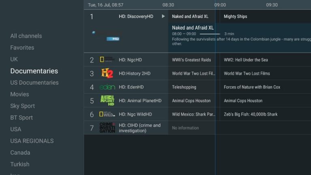Click the play arrow beside HD: DiscoveryHD
This screenshot has width=311, height=175.
(163, 16)
